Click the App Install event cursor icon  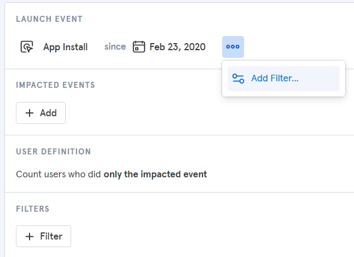(x=27, y=46)
